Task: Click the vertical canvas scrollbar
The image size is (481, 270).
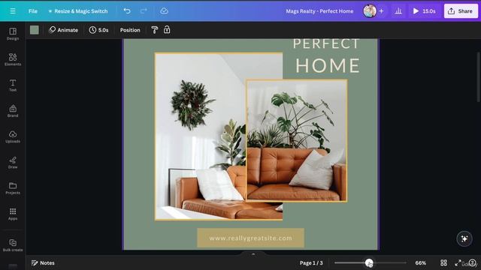Action: coord(478,77)
